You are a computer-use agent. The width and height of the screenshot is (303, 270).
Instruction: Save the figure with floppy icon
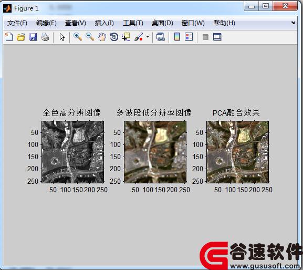tap(33, 37)
